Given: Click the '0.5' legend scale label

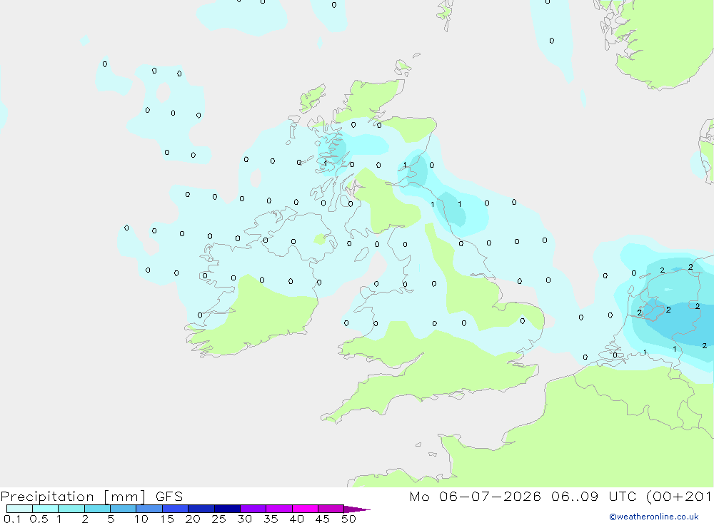Looking at the screenshot, I should 39,519.
